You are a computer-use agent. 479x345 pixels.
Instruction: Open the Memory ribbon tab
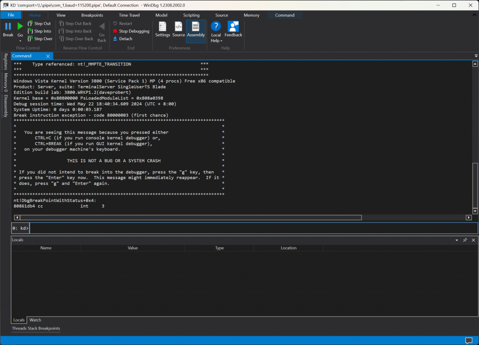pos(251,15)
